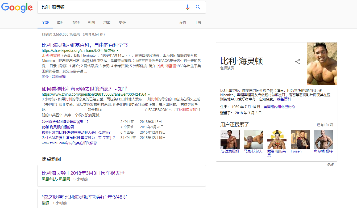Switch to the 视频 tab
357x208 pixels.
(76, 22)
